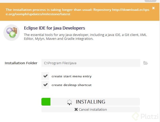Focus the Installation Folder path field

[x=91, y=63]
